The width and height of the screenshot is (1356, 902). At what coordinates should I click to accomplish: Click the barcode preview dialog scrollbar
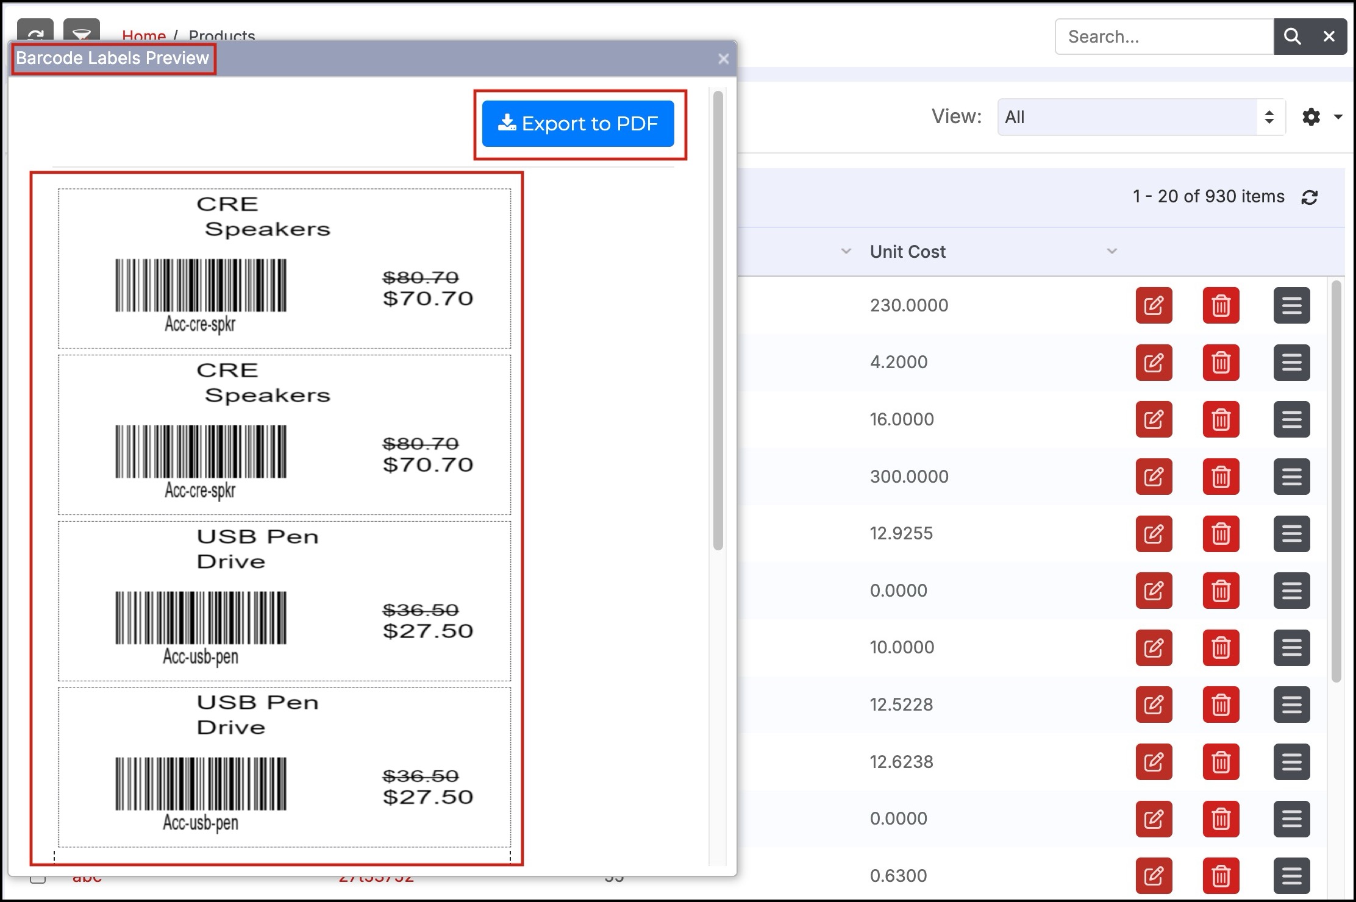click(718, 320)
